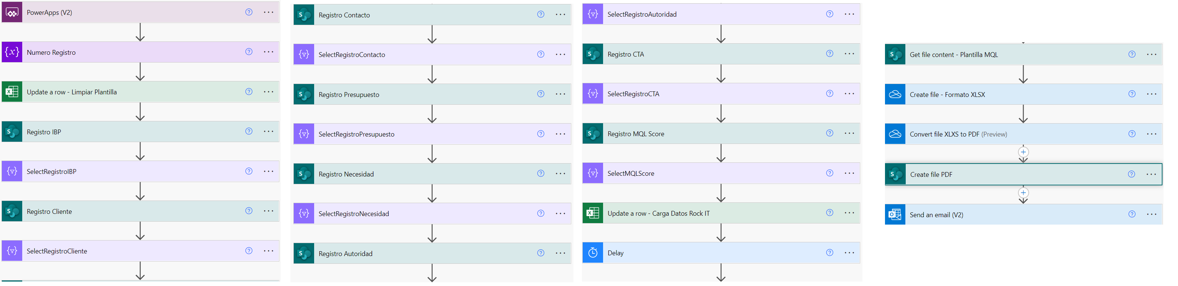This screenshot has height=286, width=1178.
Task: Open more options for Registro MQL Score
Action: [849, 134]
